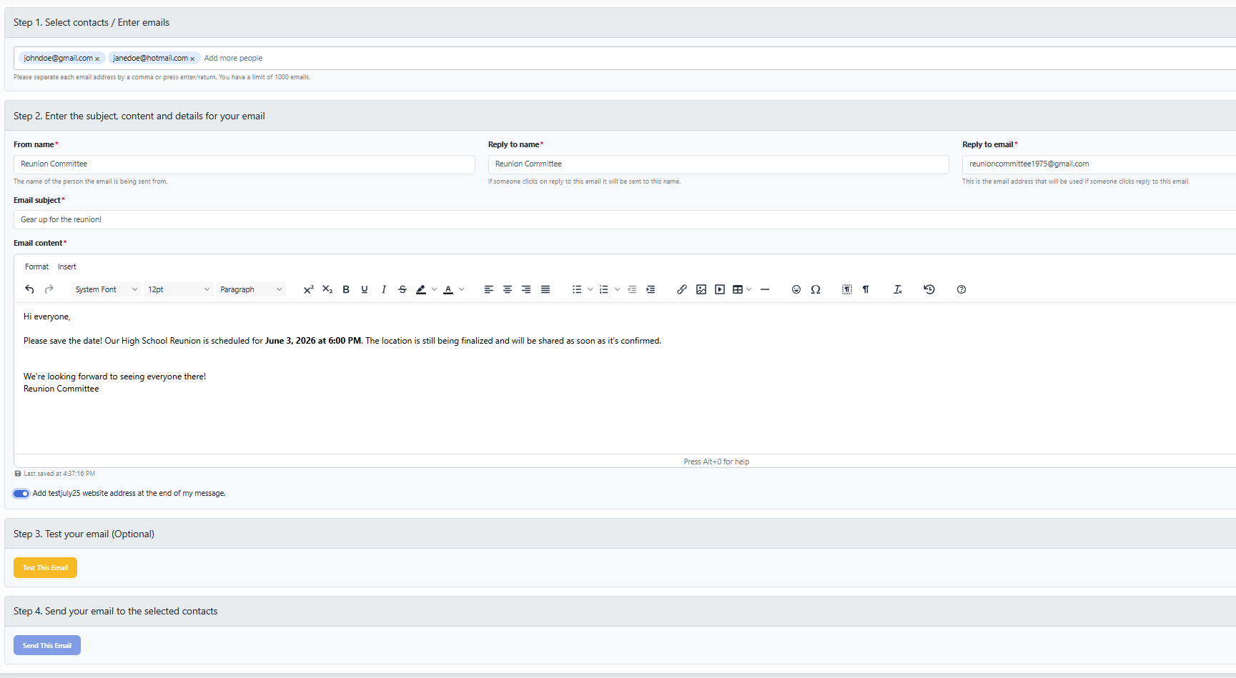Click the Test This Email button
Screen dimensions: 1236x678
(45, 568)
